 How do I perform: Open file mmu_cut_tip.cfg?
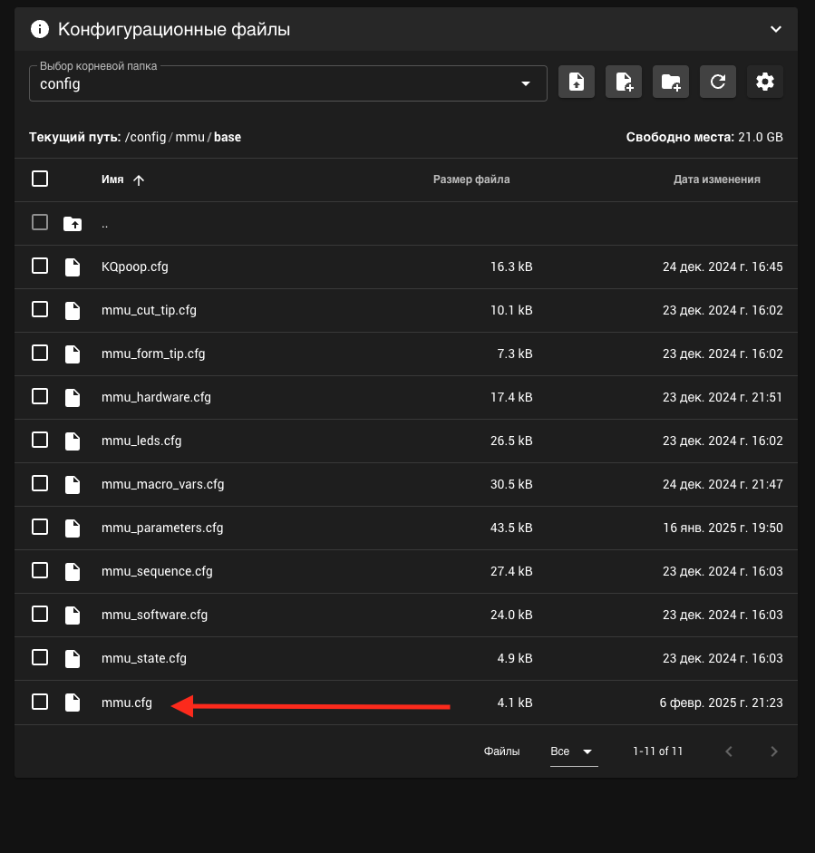click(149, 311)
